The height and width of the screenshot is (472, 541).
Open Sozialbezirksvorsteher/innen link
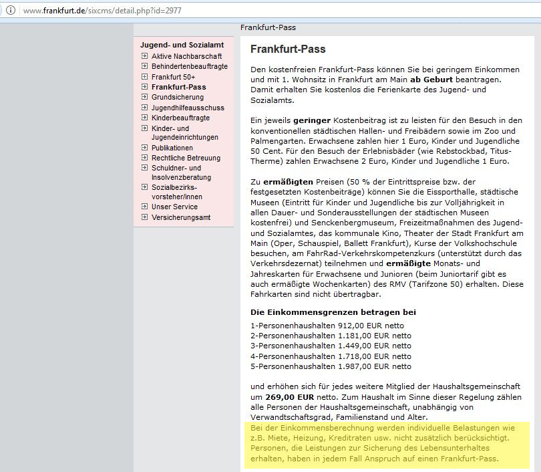177,192
